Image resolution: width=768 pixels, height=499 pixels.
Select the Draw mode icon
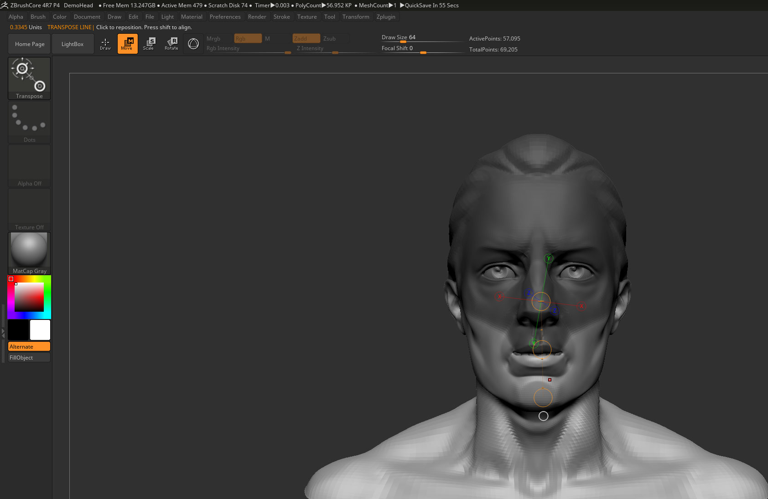coord(105,44)
